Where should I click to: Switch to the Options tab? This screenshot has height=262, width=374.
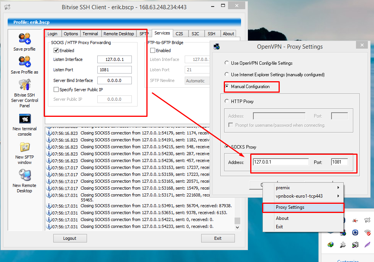pos(71,34)
